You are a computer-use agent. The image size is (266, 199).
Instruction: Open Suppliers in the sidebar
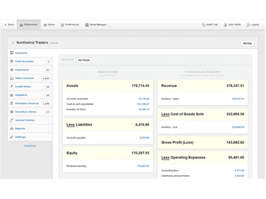point(21,95)
